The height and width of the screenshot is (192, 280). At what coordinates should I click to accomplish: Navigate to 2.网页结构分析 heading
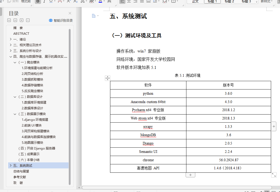click(32, 74)
